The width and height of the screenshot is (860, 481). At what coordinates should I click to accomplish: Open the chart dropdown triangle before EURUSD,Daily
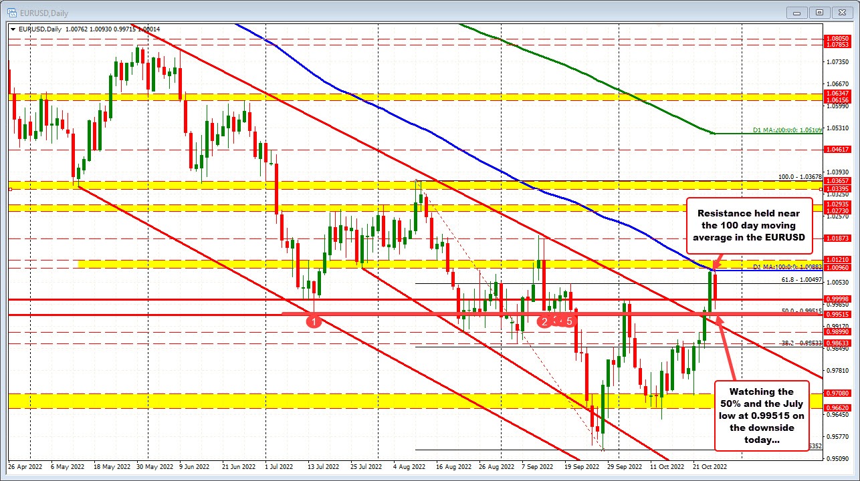[12, 29]
